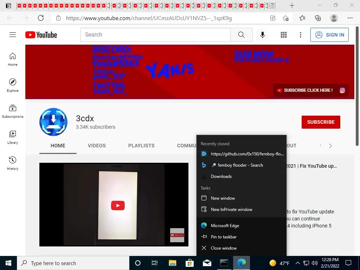
Task: Open Edge Collections button
Action: 318,18
